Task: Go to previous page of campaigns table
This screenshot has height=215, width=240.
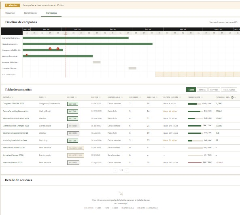Action: coord(115,170)
